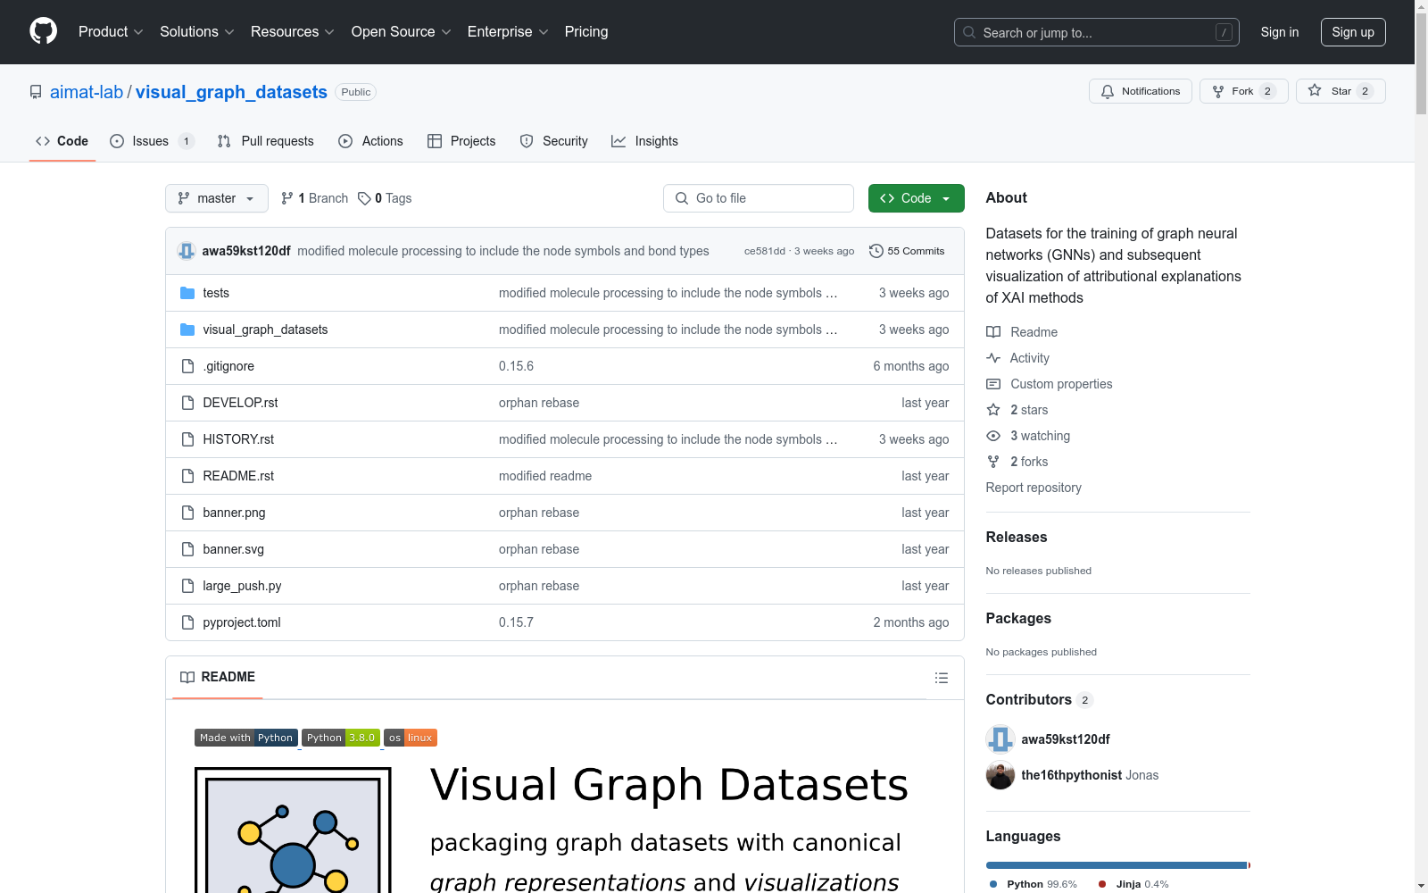Expand the Product menu
1428x893 pixels.
[111, 32]
